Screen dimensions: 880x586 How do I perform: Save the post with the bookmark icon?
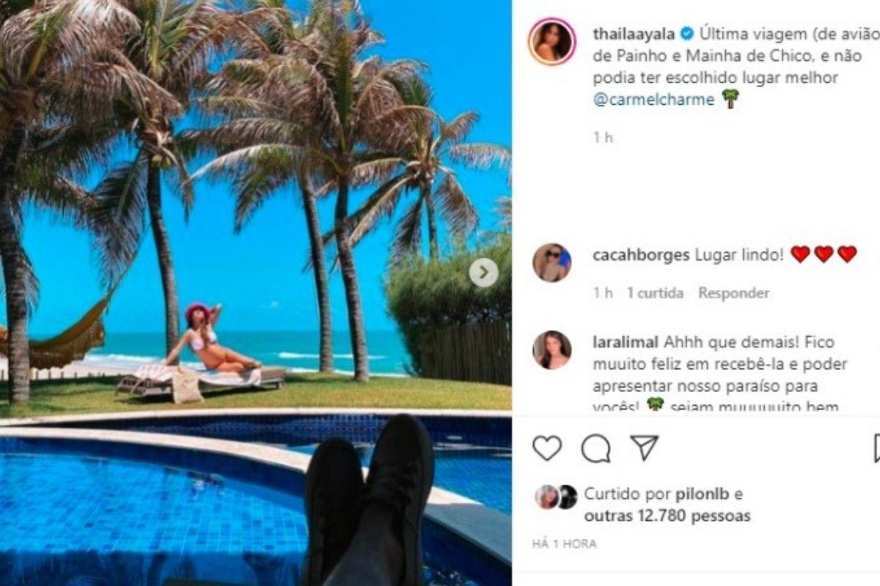(876, 448)
